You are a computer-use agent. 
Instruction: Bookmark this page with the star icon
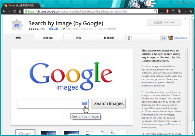[x=156, y=11]
